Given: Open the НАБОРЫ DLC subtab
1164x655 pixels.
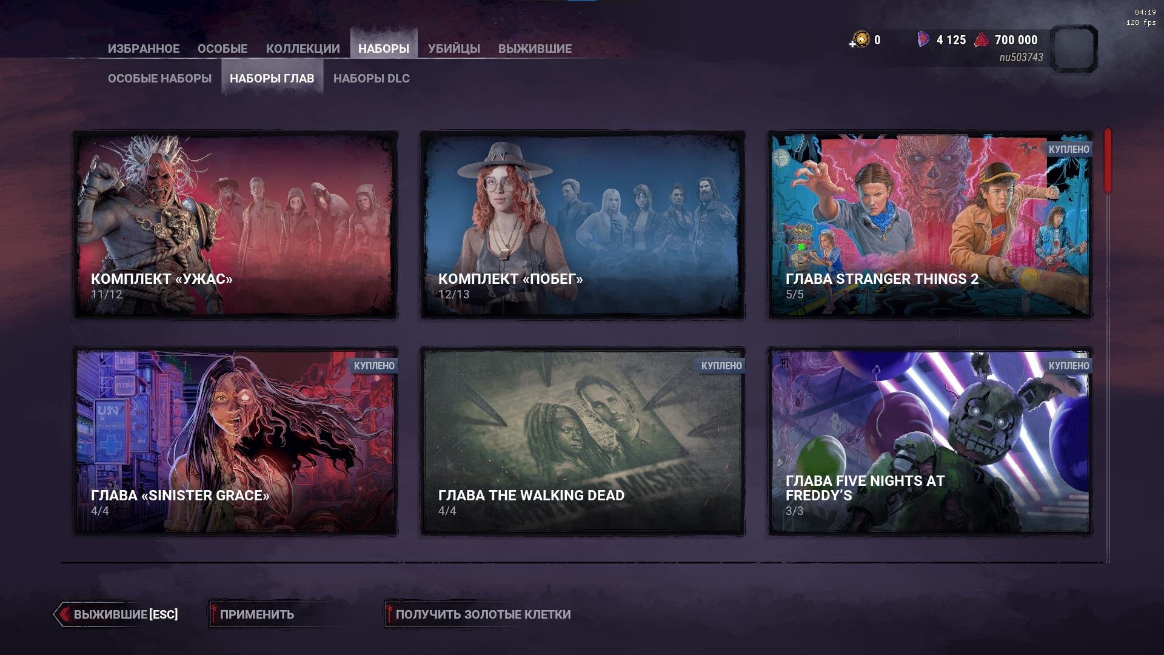Looking at the screenshot, I should click(x=371, y=78).
